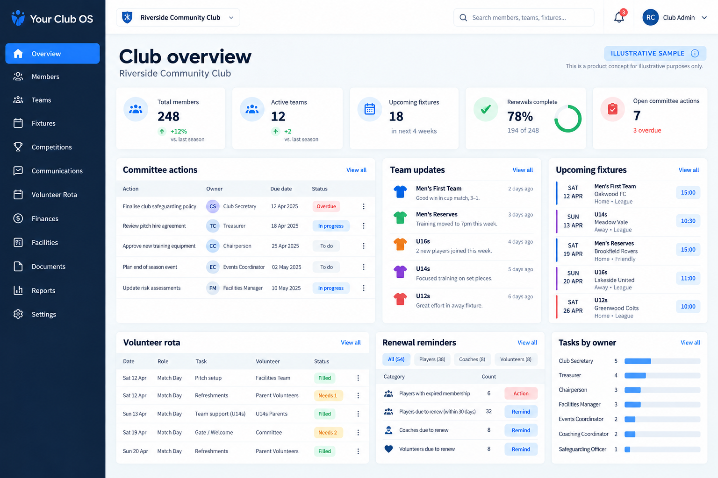
Task: Open options for Plan end of season event row
Action: (364, 267)
